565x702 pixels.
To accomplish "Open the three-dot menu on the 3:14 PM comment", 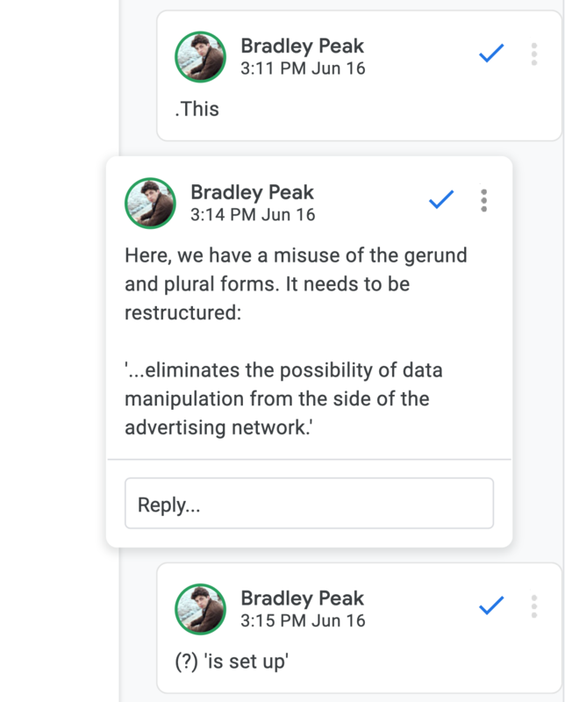I will click(483, 200).
